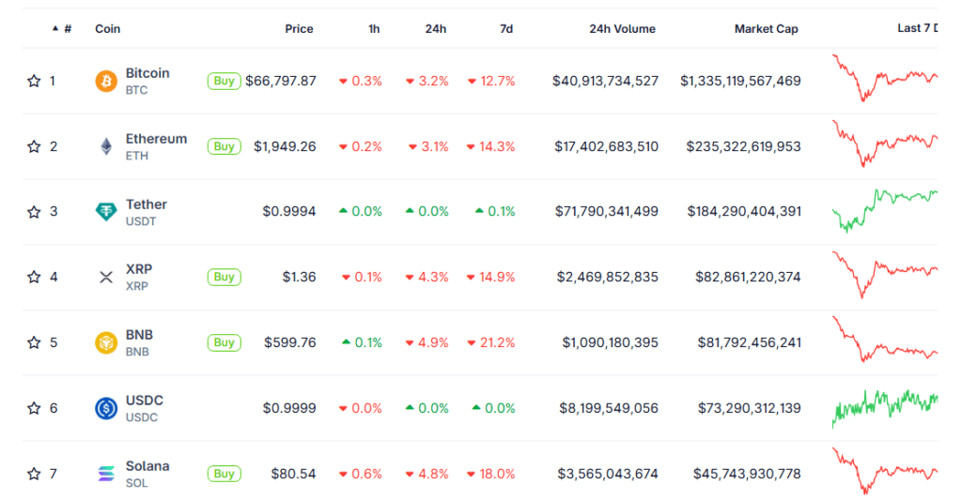
Task: Click the BNB coin logo icon
Action: click(106, 342)
